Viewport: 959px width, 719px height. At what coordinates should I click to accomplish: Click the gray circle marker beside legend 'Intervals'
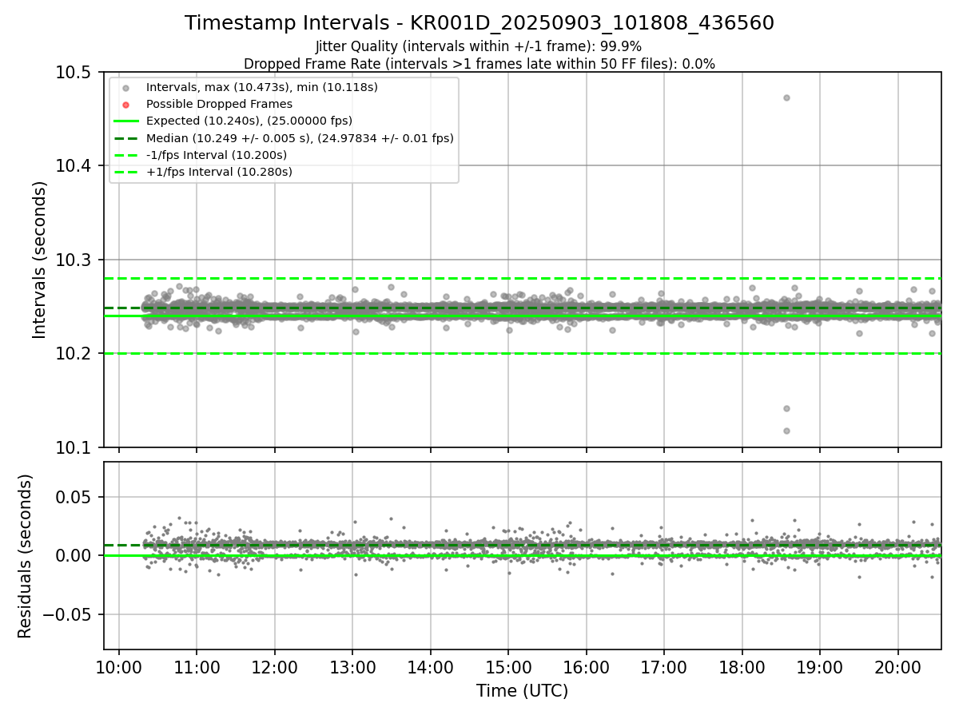coord(125,88)
